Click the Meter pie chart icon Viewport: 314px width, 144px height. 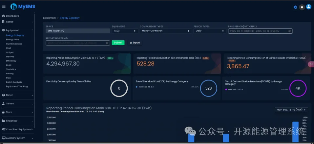3,95
